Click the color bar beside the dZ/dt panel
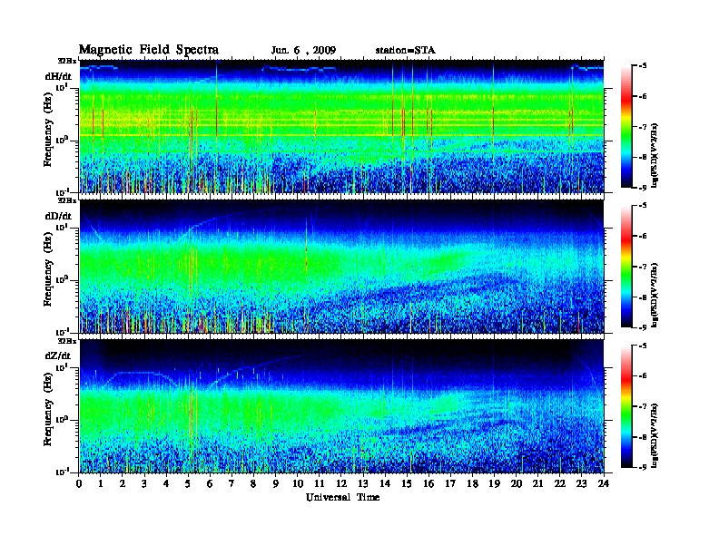719x555 pixels. click(x=626, y=406)
